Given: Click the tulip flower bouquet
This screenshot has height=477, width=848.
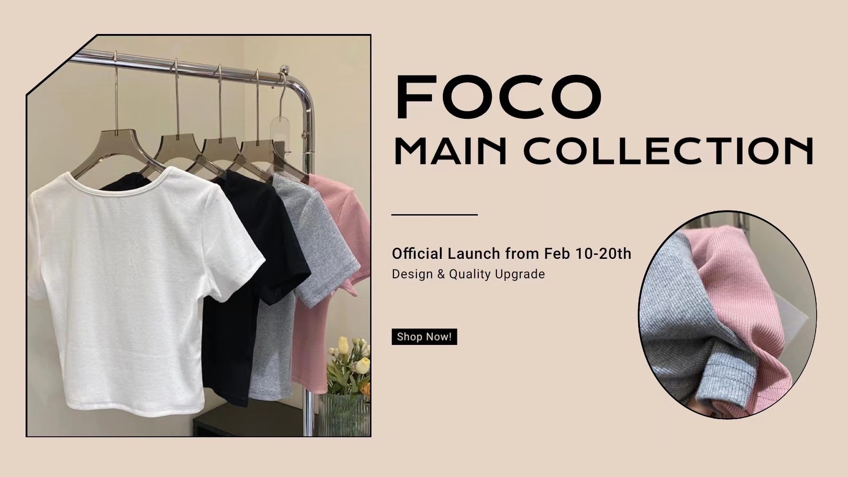Looking at the screenshot, I should pyautogui.click(x=349, y=362).
